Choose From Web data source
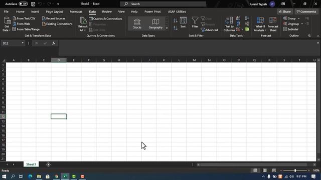The image size is (321, 180). 21,24
